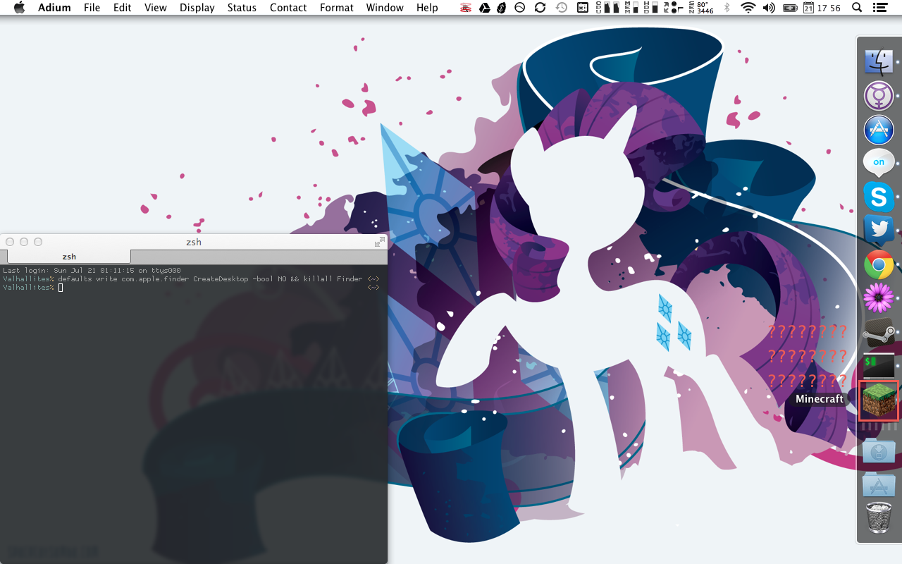Open the Edit menu
The width and height of the screenshot is (902, 564).
[123, 8]
